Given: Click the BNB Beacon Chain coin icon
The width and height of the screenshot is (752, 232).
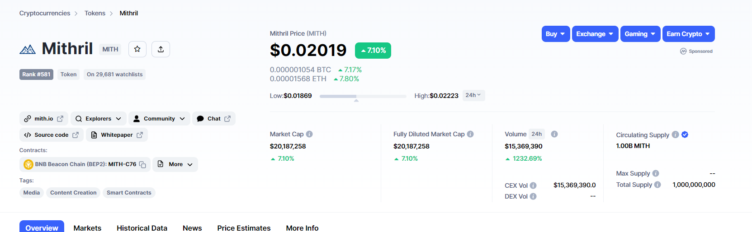Looking at the screenshot, I should click(28, 164).
